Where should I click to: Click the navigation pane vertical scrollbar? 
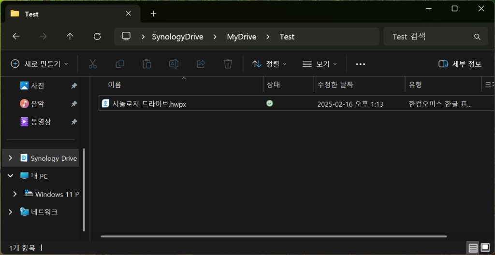(84, 189)
